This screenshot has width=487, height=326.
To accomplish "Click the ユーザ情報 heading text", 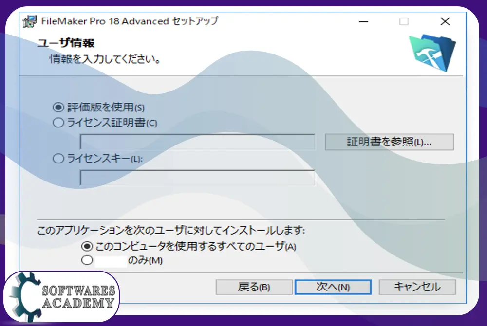I will [66, 43].
